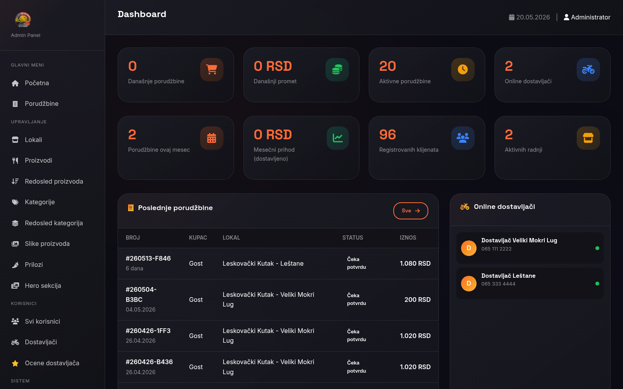
Task: Click the motorcycle icon next to Dostavljači menu
Action: pyautogui.click(x=15, y=342)
